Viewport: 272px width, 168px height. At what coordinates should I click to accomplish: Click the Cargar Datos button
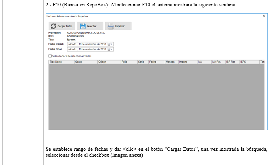62,26
